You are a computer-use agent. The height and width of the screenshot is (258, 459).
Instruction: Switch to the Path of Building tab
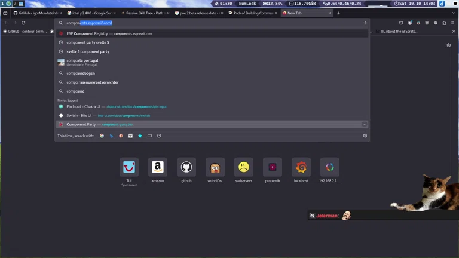pyautogui.click(x=251, y=13)
